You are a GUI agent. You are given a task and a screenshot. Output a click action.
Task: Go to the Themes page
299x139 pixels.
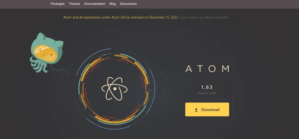pyautogui.click(x=74, y=4)
